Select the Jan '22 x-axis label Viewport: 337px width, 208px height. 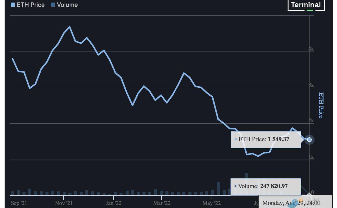pyautogui.click(x=114, y=203)
